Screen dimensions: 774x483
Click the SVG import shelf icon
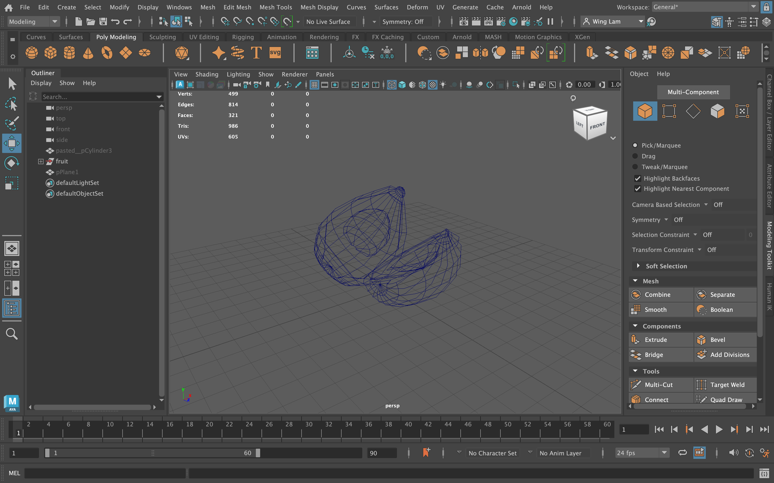pos(275,53)
